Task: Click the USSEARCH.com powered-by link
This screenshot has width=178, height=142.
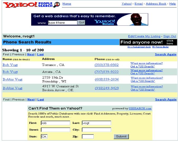Action: (140, 108)
